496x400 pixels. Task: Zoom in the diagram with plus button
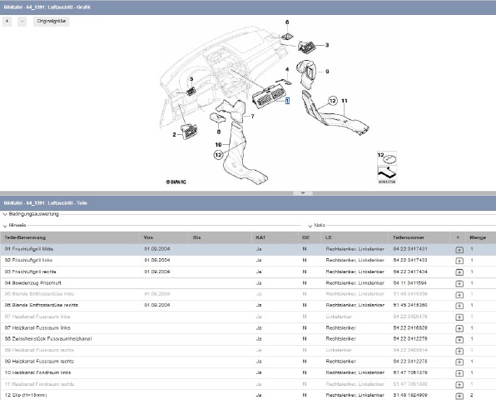pos(7,21)
